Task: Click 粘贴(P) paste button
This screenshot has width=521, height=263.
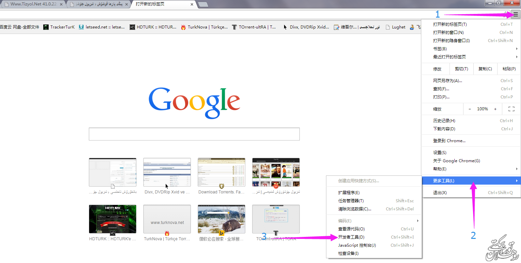Action: (x=509, y=69)
